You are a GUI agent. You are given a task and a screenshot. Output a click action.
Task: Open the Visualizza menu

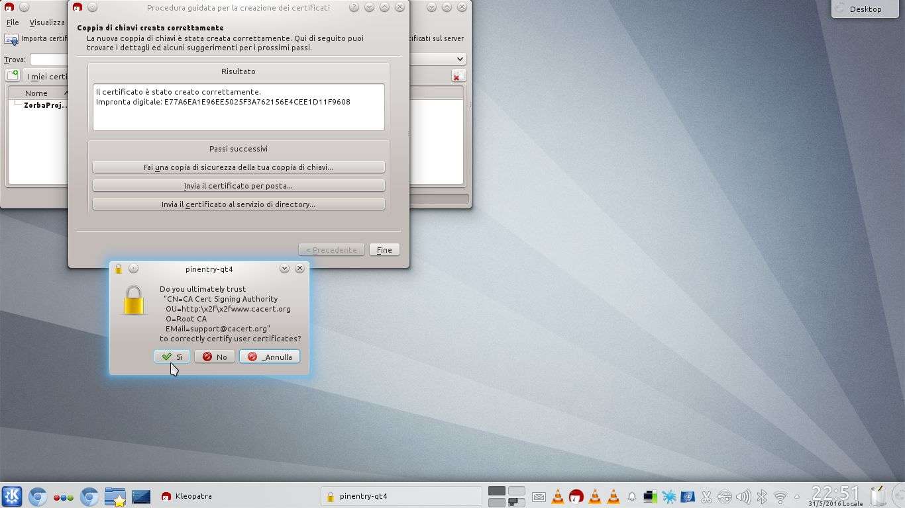(x=47, y=22)
